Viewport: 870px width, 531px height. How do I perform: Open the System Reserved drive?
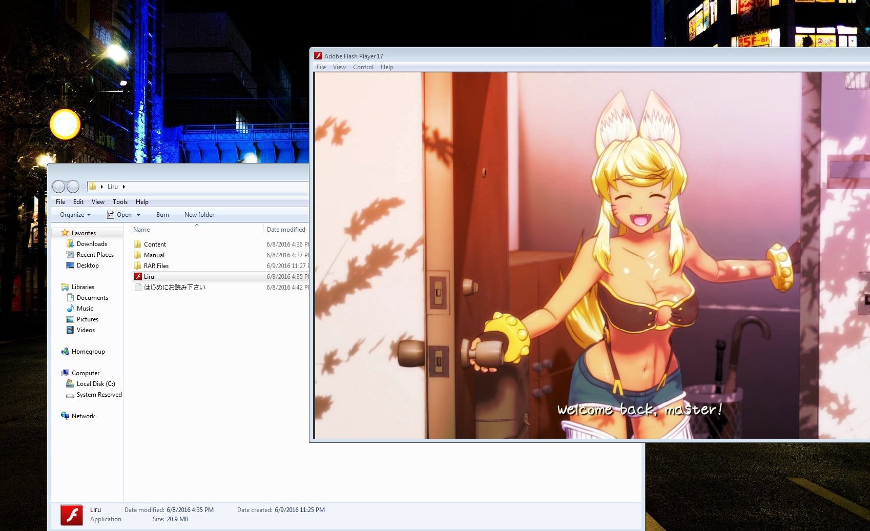[99, 395]
